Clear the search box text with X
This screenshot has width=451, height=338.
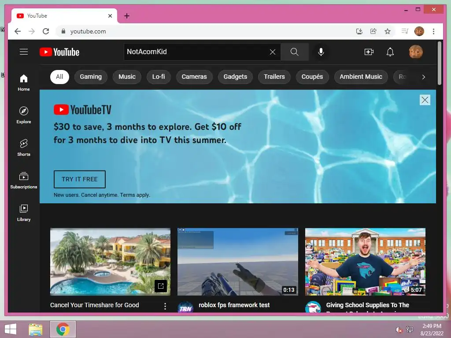click(x=272, y=52)
